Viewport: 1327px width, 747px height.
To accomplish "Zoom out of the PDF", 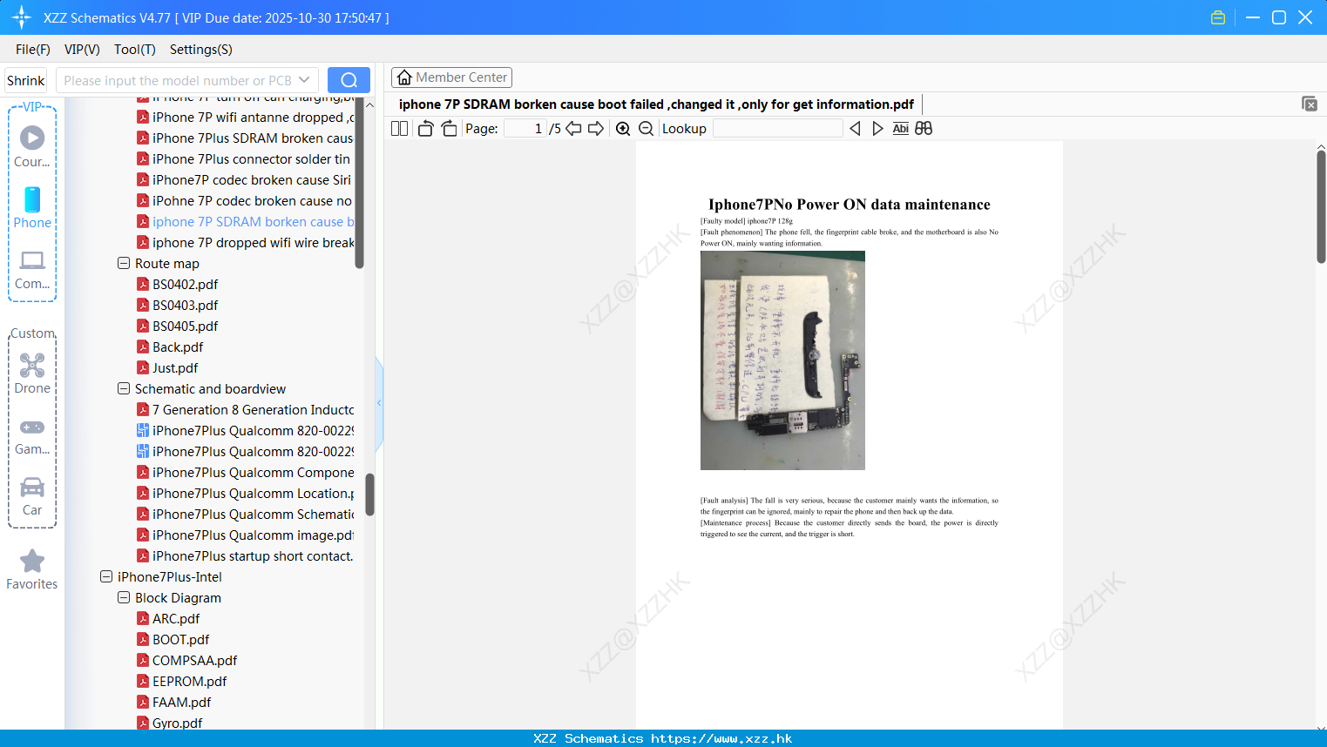I will [x=646, y=128].
